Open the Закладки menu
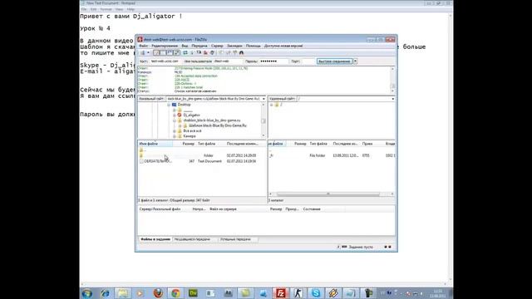The width and height of the screenshot is (532, 299). [x=234, y=46]
